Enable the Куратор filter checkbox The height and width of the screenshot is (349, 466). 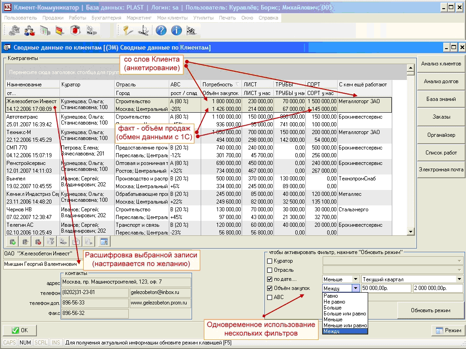click(x=270, y=261)
